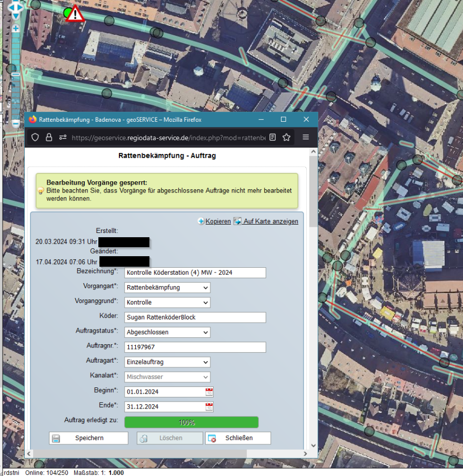
Task: Click the map zoom level slider handle
Action: [x=15, y=74]
